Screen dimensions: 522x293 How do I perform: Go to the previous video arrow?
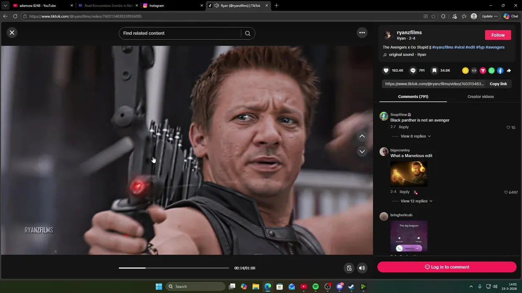(x=362, y=136)
